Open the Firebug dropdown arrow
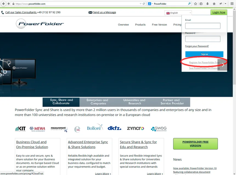 [226, 4]
